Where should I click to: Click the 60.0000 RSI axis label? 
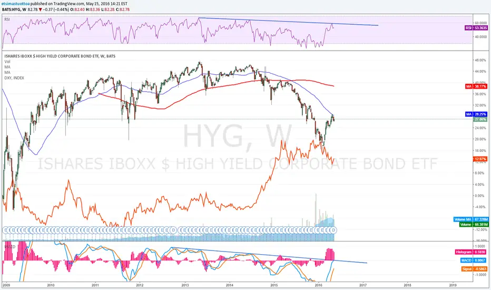coord(481,23)
